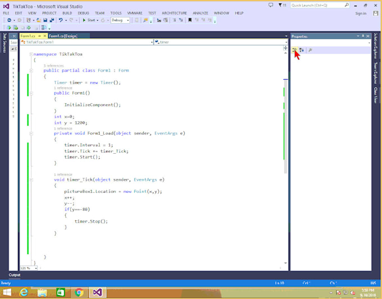Screen dimensions: 382x299
Task: Open the TikTakToa.Form1 class dropdown
Action: [x=87, y=42]
